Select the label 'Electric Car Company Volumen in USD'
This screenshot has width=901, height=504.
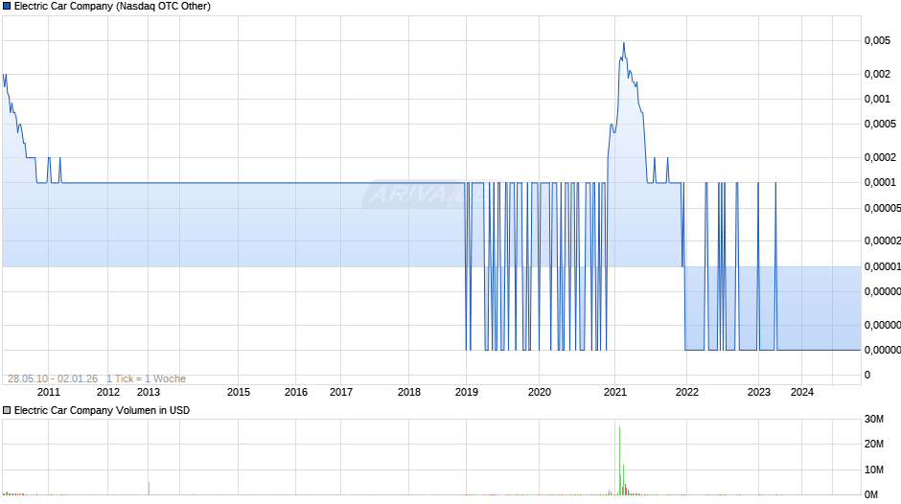102,410
